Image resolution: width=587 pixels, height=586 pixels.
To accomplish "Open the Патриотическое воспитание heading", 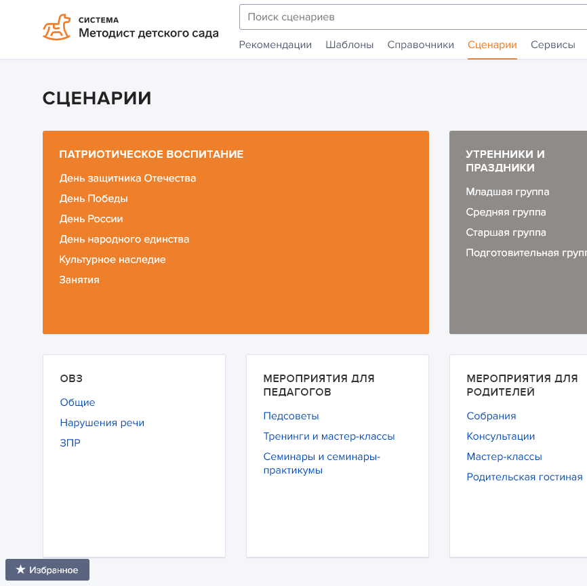I will tap(151, 154).
